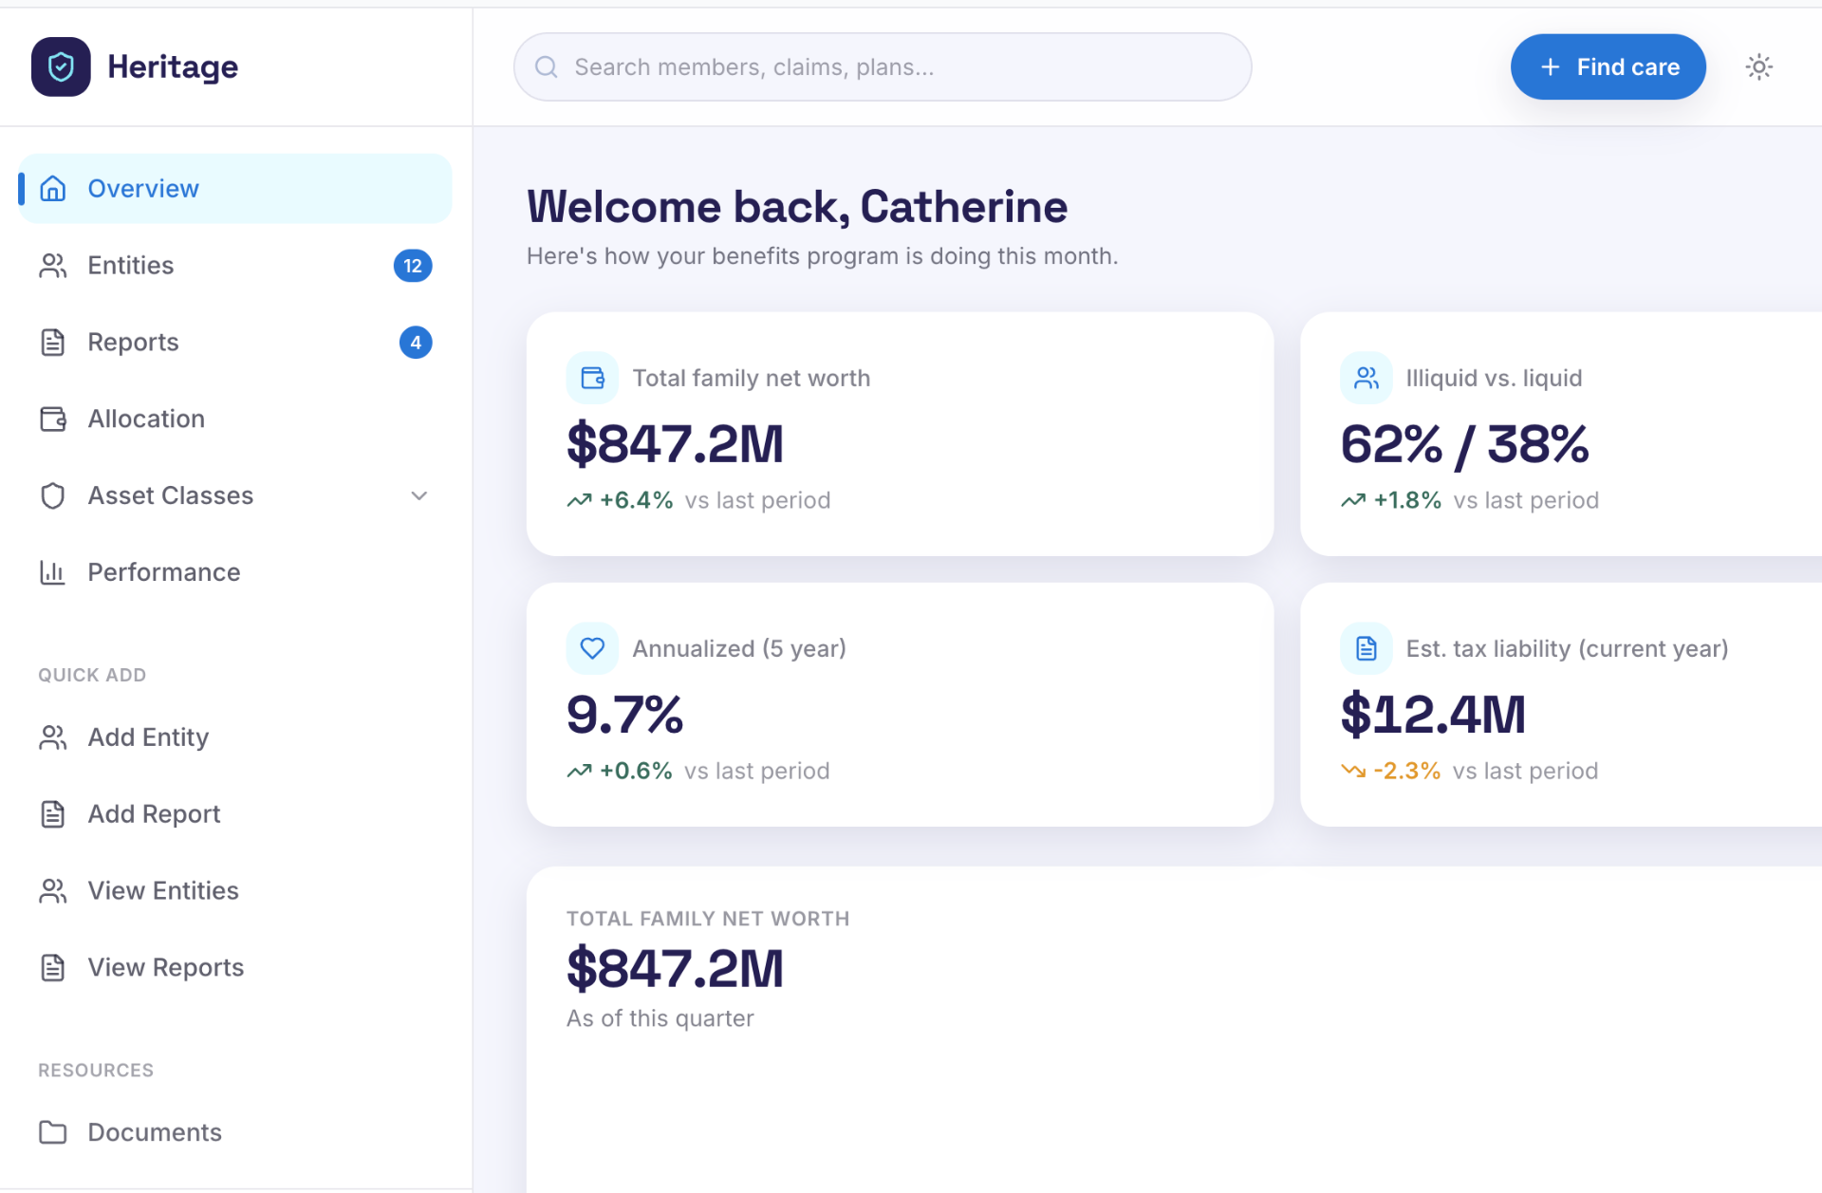The height and width of the screenshot is (1193, 1822).
Task: Open the Reports section
Action: pyautogui.click(x=235, y=343)
